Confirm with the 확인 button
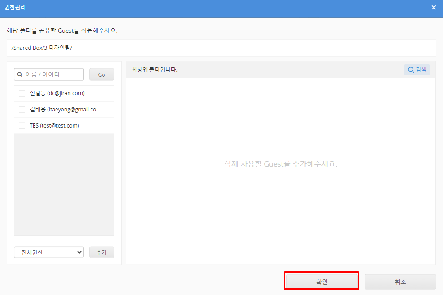 point(321,282)
